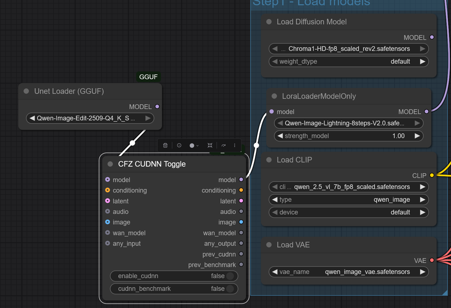
Task: Click the Unet Loader MODEL output port
Action: (x=157, y=107)
